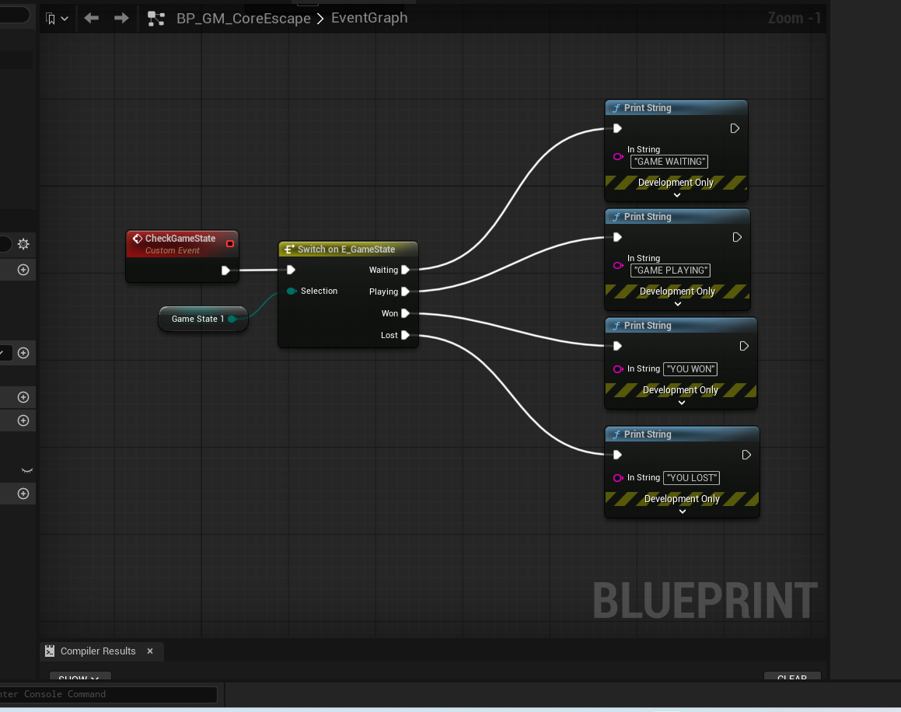Viewport: 901px width, 712px height.
Task: Click the console command input field
Action: 108,694
